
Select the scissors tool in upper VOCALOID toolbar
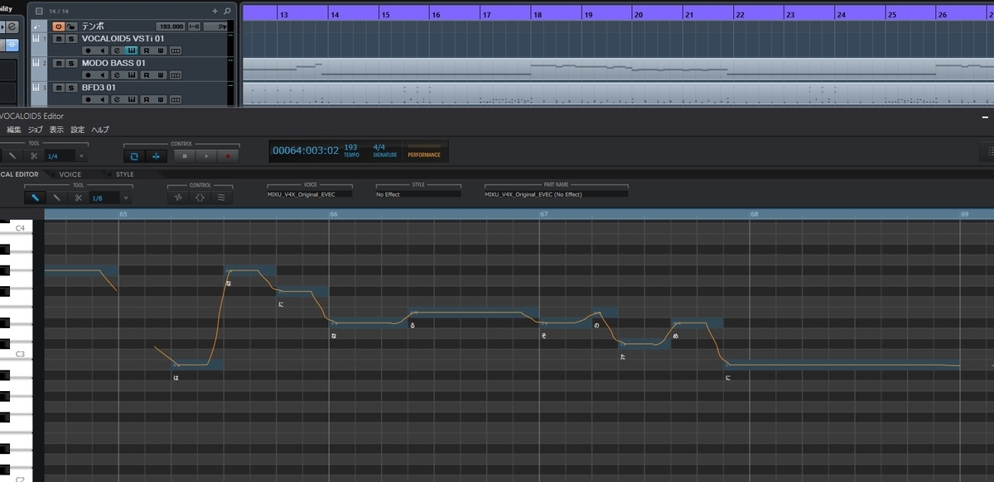[x=34, y=155]
